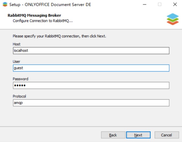This screenshot has height=142, width=182.
Task: Click the Host label above the first field
Action: click(16, 44)
